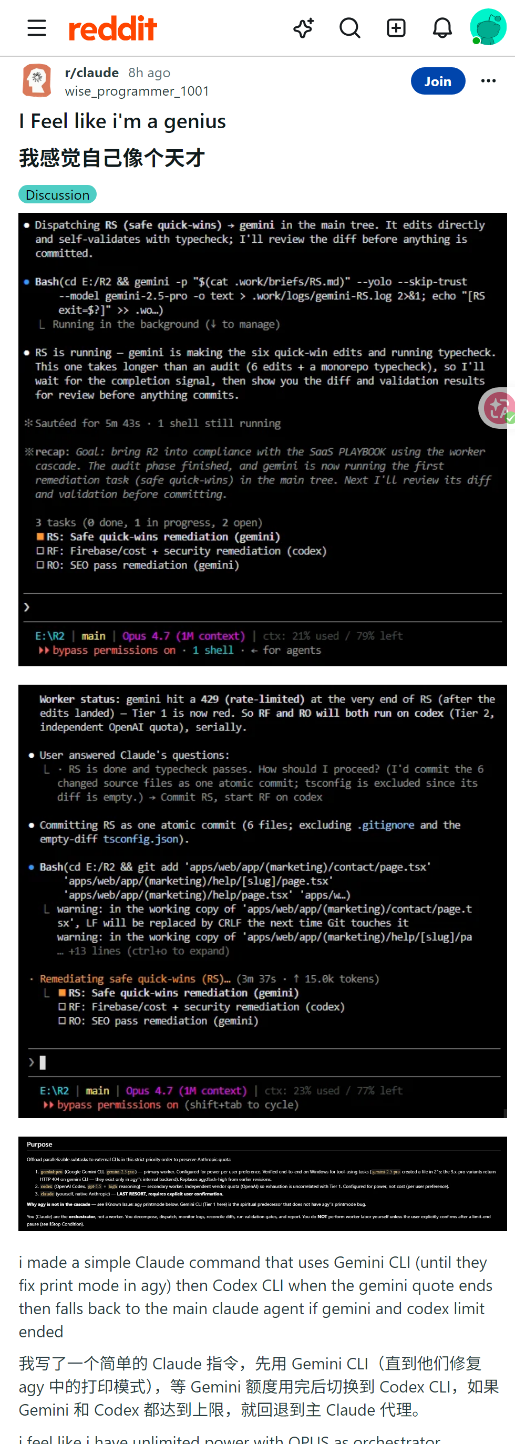Open first terminal screenshot of gemini dispatch
The image size is (515, 1444).
[x=262, y=439]
